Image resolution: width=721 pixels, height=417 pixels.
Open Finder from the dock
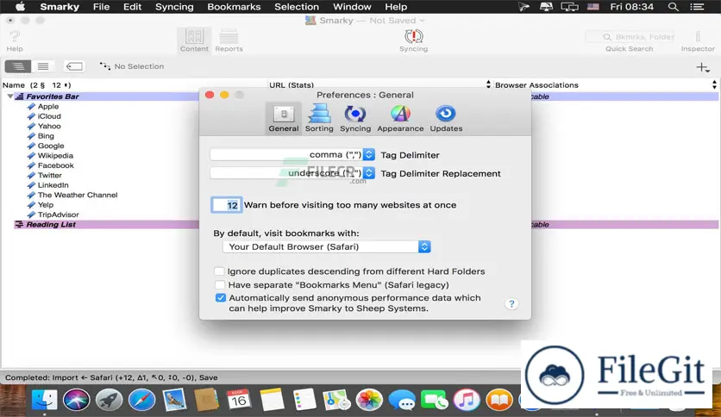click(x=44, y=400)
